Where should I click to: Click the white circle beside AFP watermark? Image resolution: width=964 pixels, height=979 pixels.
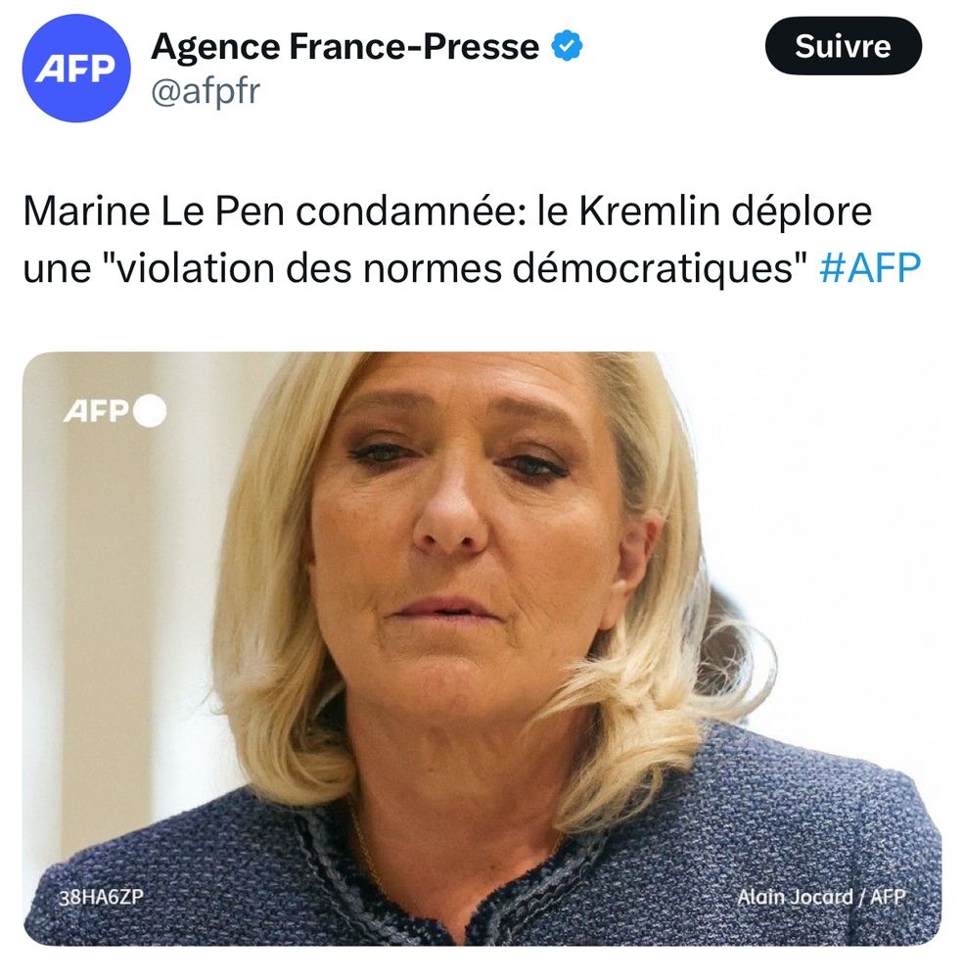(x=150, y=411)
